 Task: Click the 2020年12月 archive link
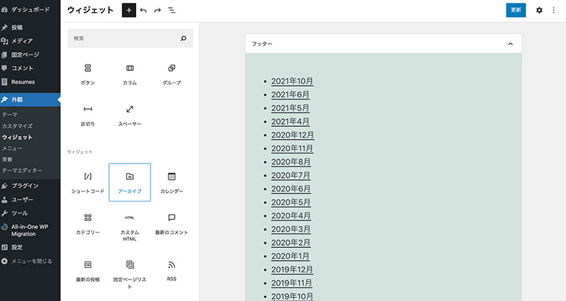(x=292, y=135)
